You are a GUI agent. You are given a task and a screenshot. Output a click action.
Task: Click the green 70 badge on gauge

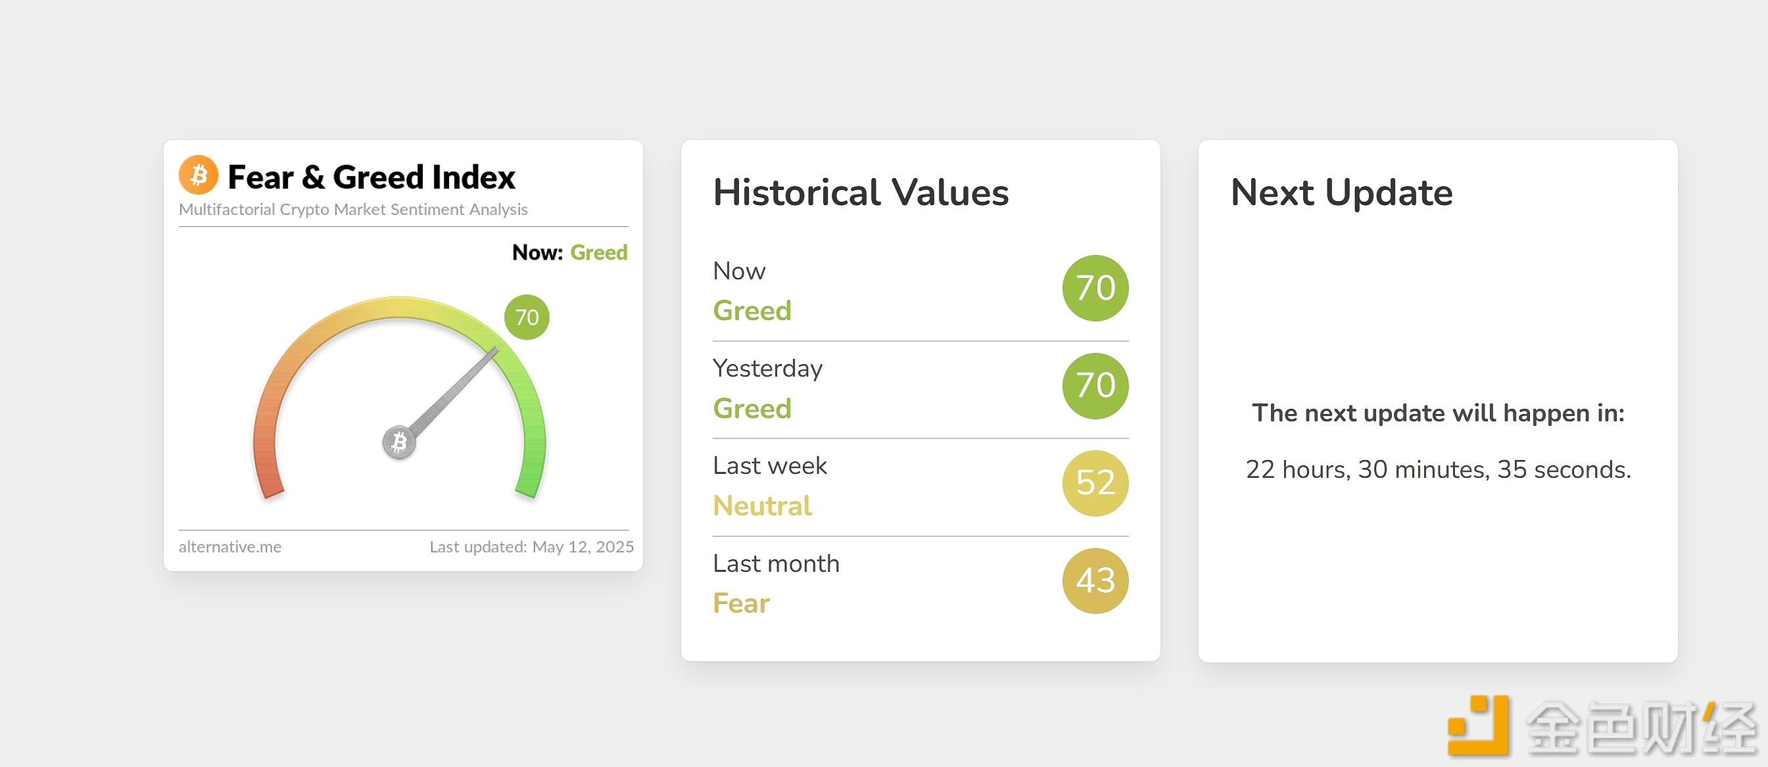[x=527, y=317]
